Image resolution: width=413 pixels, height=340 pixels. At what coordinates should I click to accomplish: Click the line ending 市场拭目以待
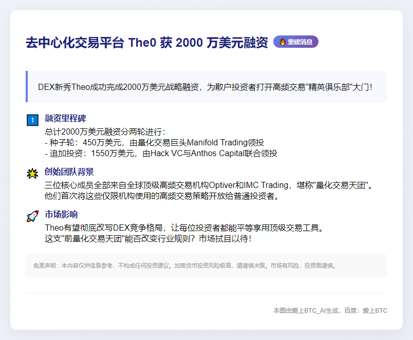(x=148, y=239)
